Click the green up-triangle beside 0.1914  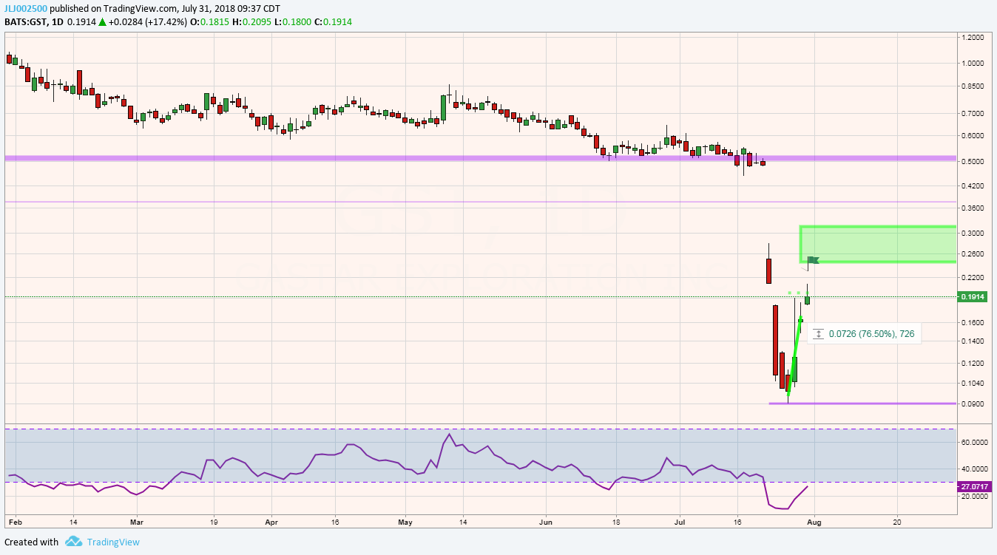103,22
